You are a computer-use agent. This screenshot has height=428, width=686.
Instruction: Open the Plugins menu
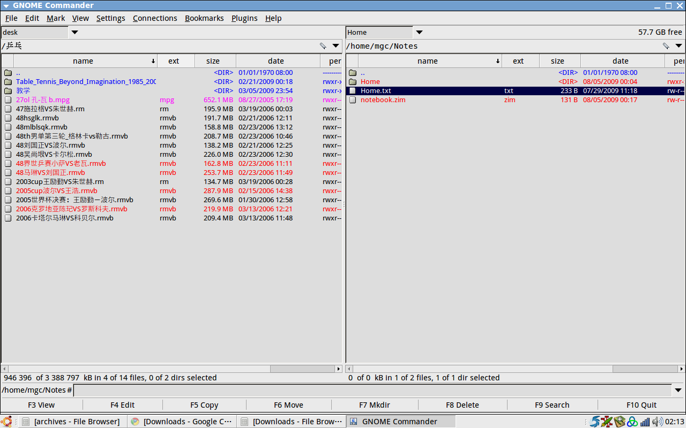click(x=244, y=18)
